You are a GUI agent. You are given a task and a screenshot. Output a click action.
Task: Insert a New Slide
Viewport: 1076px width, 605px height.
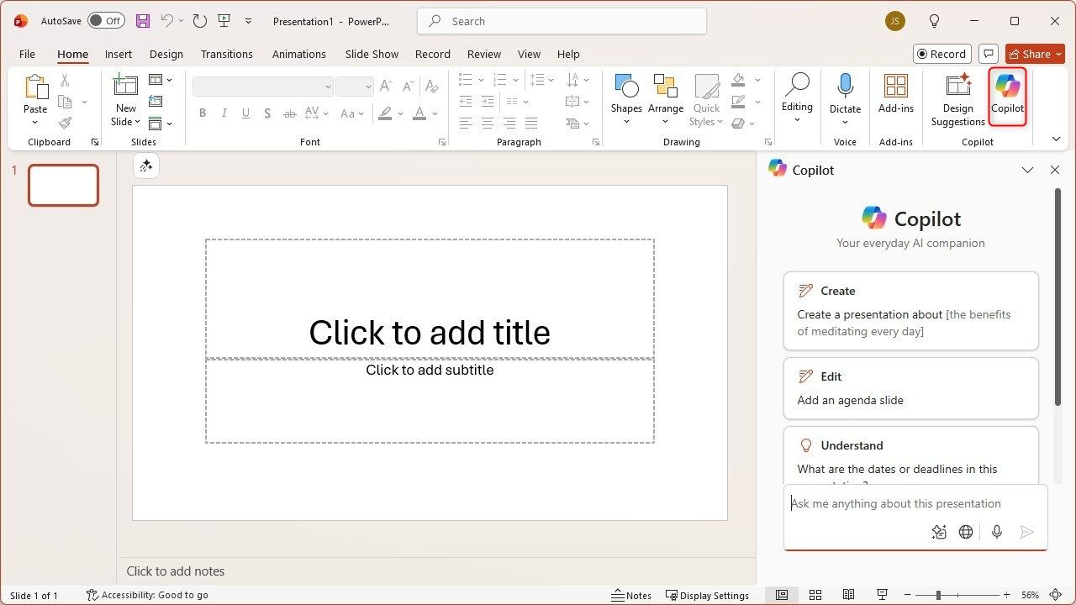click(x=126, y=99)
